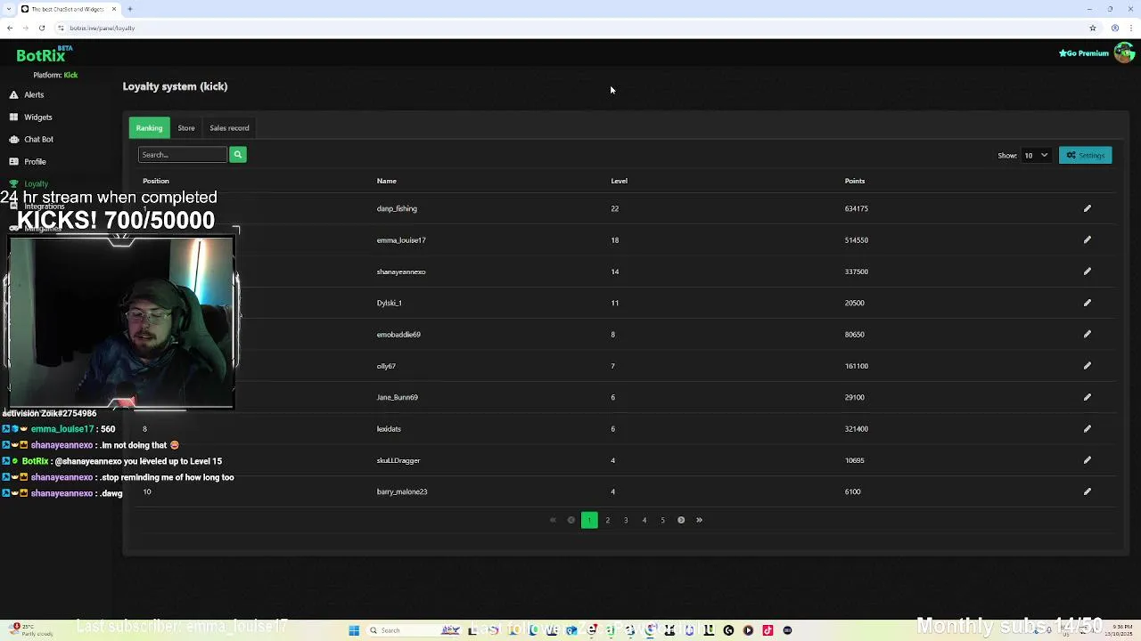Edit the danp_fishing row with pencil icon

coord(1087,208)
